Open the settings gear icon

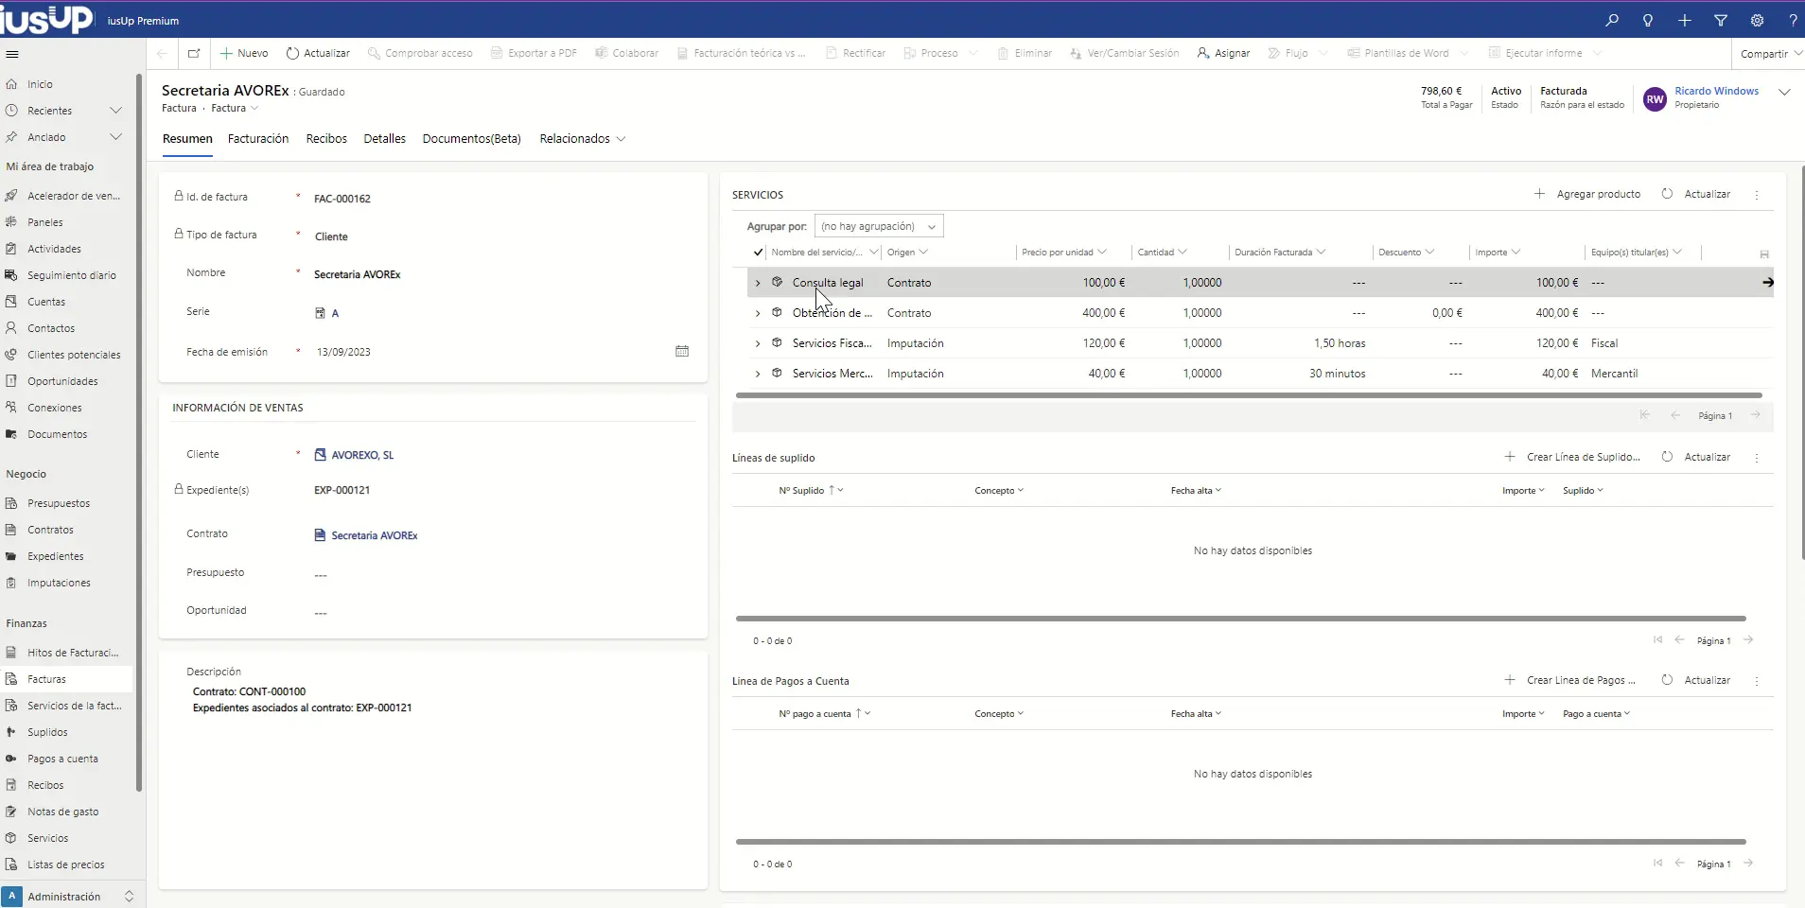tap(1757, 20)
